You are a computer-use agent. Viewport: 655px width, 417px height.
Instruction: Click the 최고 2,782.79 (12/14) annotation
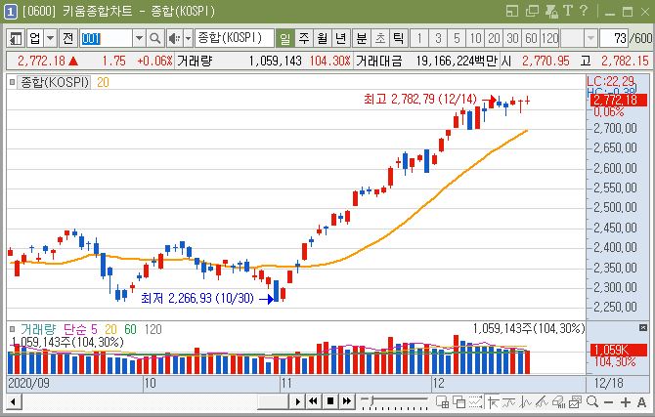419,99
